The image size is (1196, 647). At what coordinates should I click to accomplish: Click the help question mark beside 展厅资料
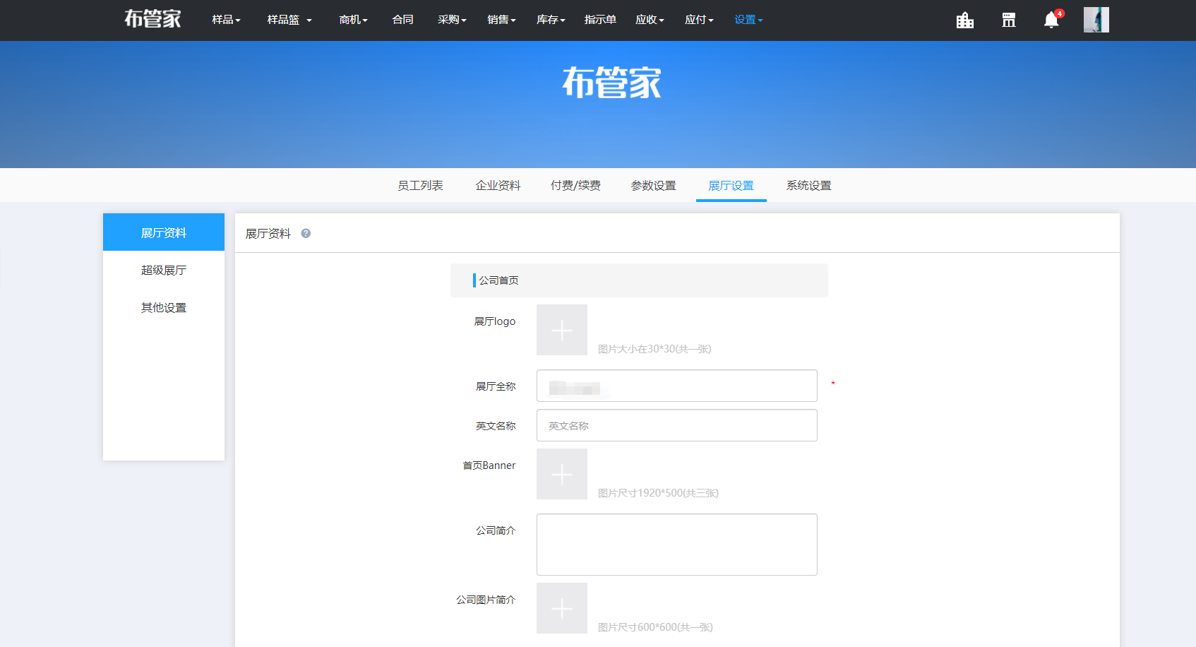tap(306, 233)
